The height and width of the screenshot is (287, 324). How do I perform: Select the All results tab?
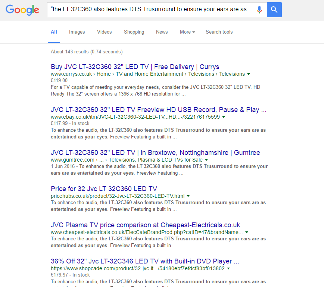tap(54, 32)
